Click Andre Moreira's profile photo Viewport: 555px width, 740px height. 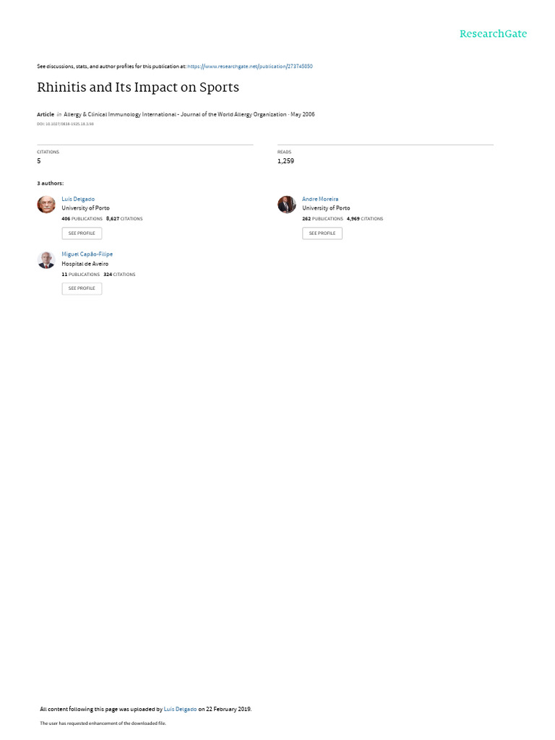pyautogui.click(x=286, y=205)
